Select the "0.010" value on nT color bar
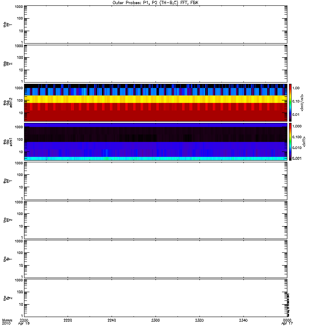 click(297, 148)
